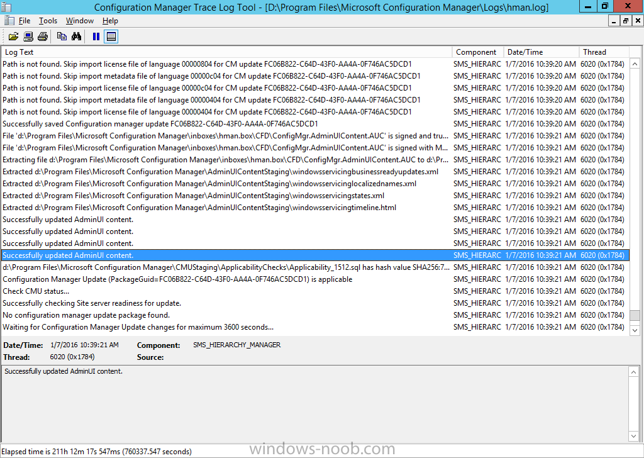
Task: Open the Tools menu
Action: tap(48, 21)
